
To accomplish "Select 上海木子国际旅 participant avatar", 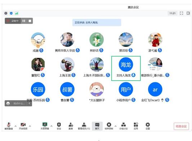I will [97, 65].
